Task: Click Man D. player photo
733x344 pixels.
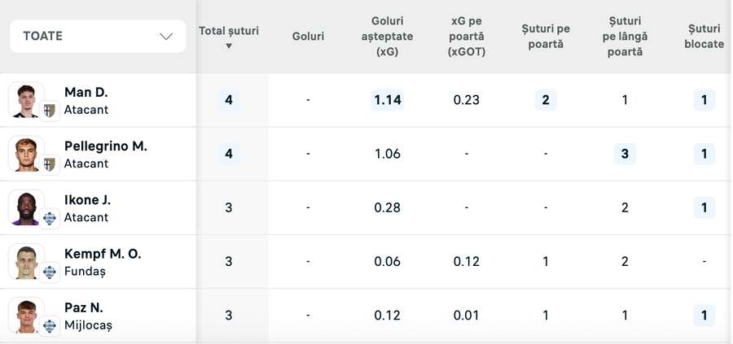Action: click(26, 100)
